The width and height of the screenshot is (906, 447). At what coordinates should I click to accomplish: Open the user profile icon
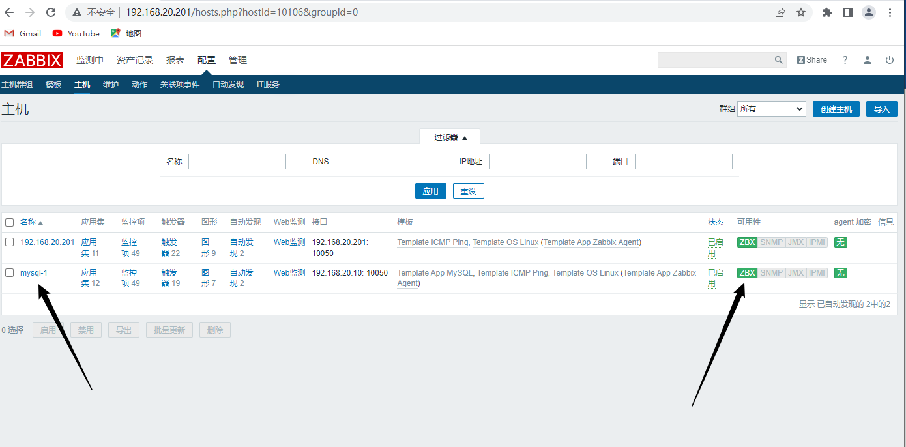pyautogui.click(x=868, y=60)
